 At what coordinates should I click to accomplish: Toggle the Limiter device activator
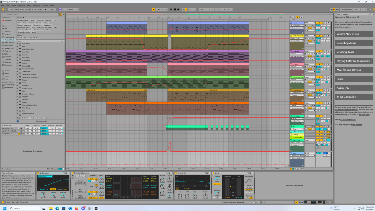(x=214, y=173)
